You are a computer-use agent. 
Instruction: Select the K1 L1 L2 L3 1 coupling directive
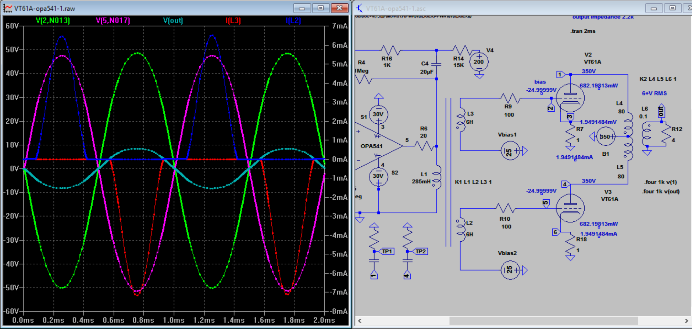point(473,182)
